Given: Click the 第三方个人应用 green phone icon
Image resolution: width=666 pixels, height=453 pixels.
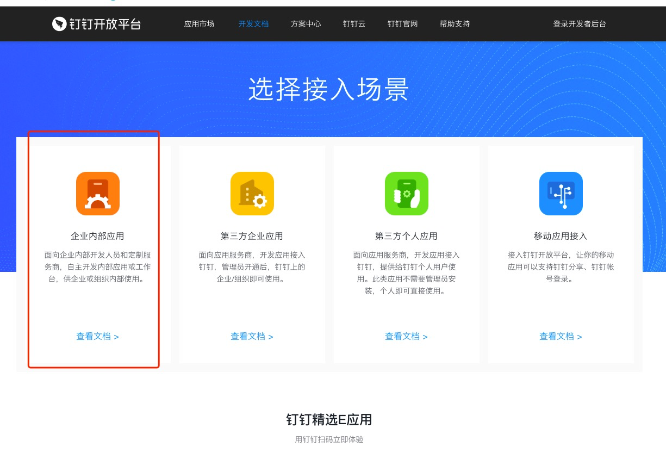Looking at the screenshot, I should [x=407, y=194].
